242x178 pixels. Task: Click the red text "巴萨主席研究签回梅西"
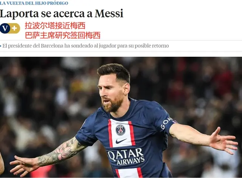(x=63, y=35)
